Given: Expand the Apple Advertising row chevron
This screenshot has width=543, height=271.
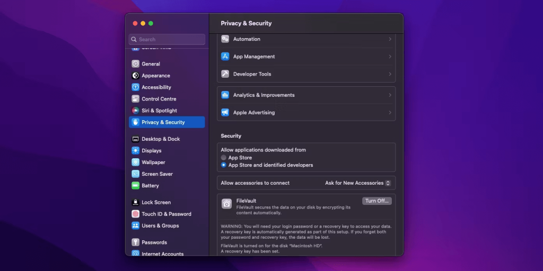Looking at the screenshot, I should 390,112.
